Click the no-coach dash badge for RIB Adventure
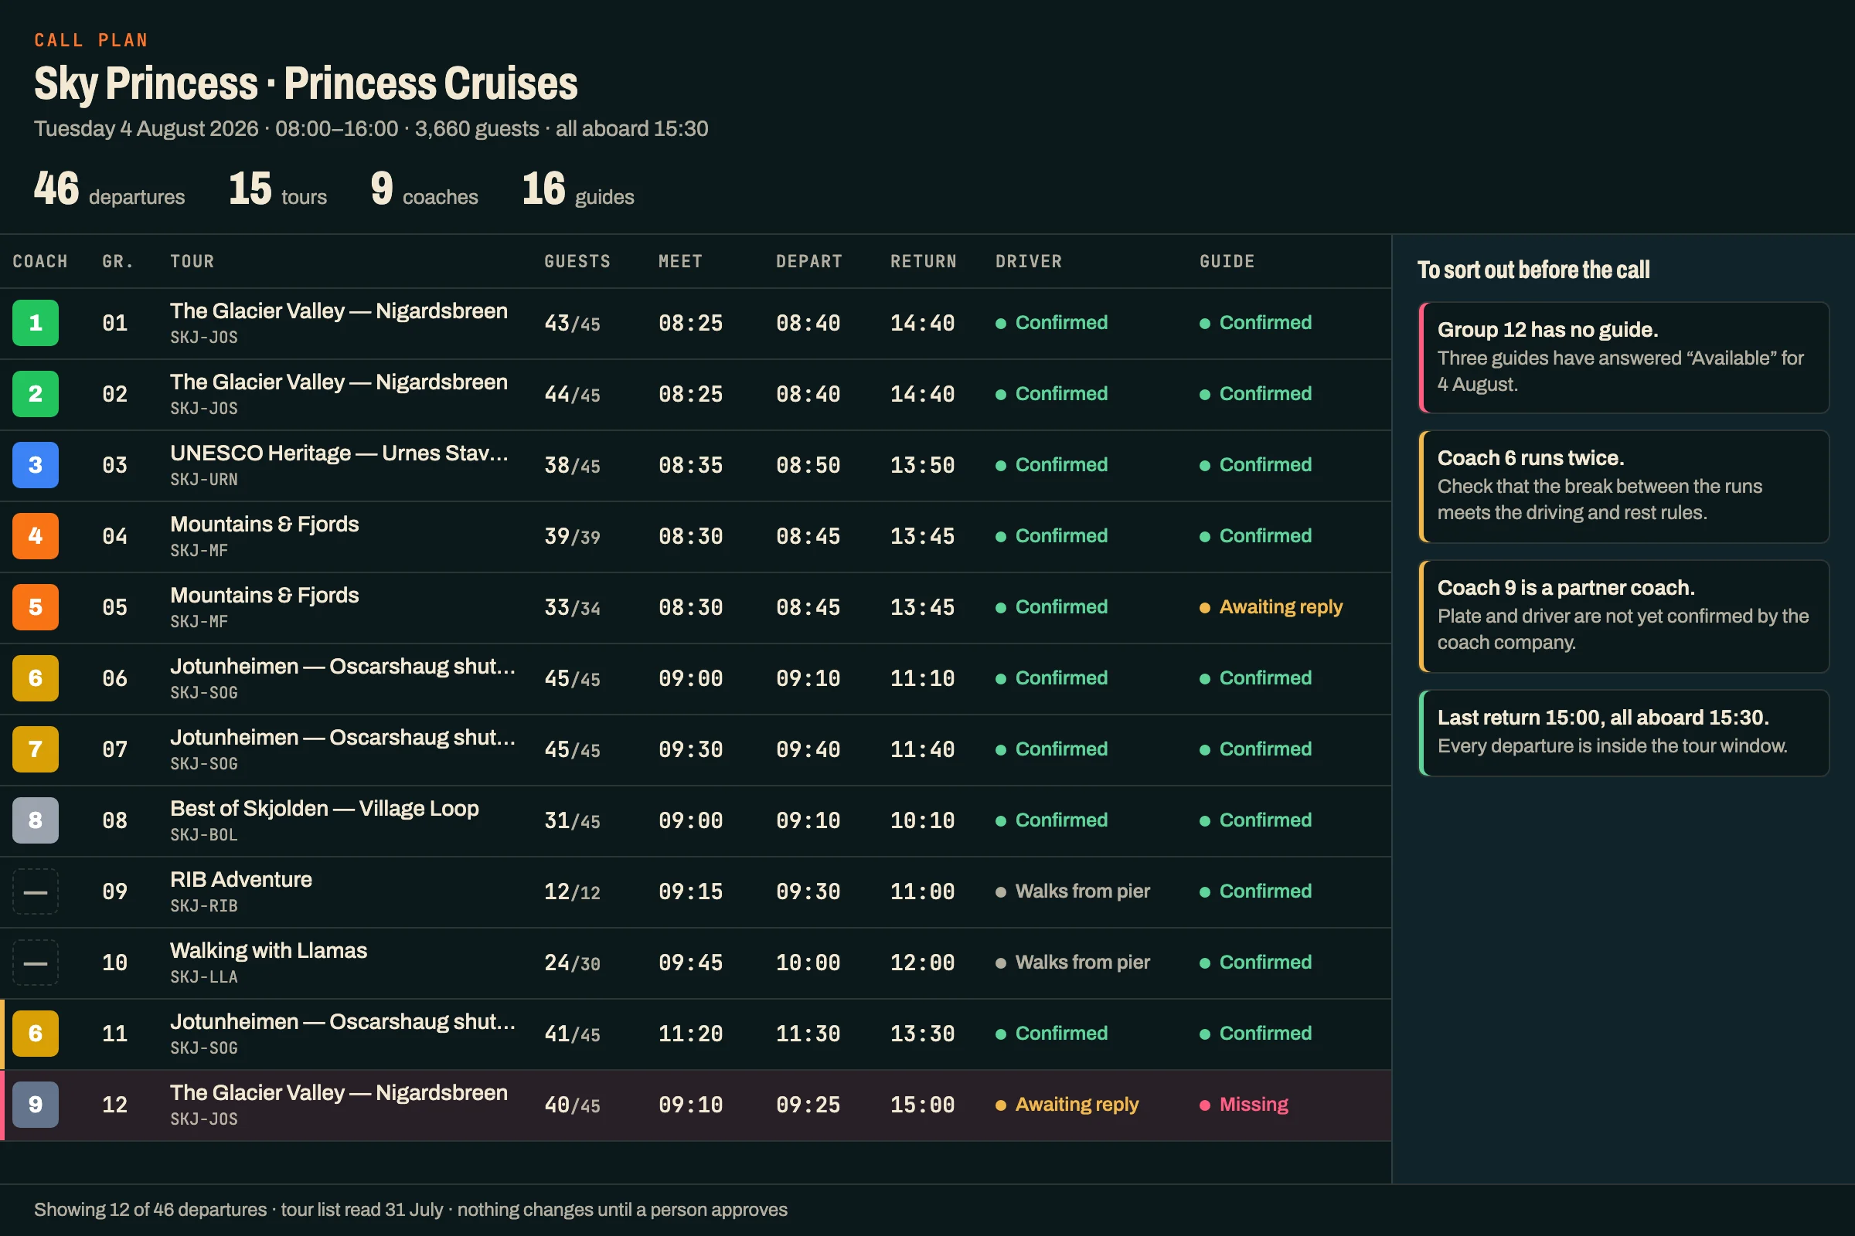Image resolution: width=1855 pixels, height=1236 pixels. tap(36, 891)
